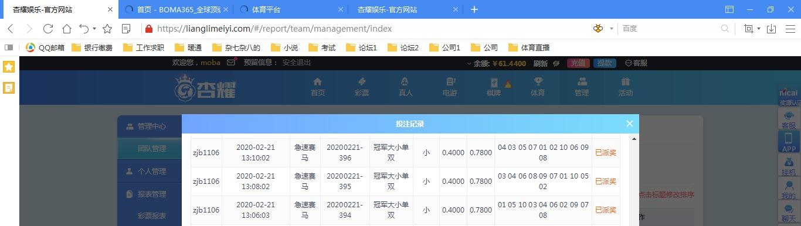Click the blue 提款 withdraw button
Viewport: 801px width, 226px height.
tap(605, 63)
